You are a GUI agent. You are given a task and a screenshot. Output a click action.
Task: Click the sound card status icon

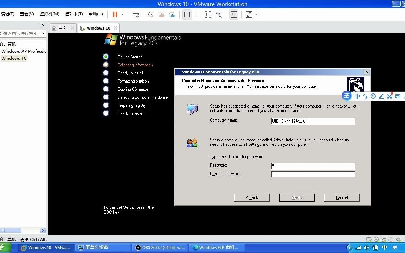(x=398, y=240)
